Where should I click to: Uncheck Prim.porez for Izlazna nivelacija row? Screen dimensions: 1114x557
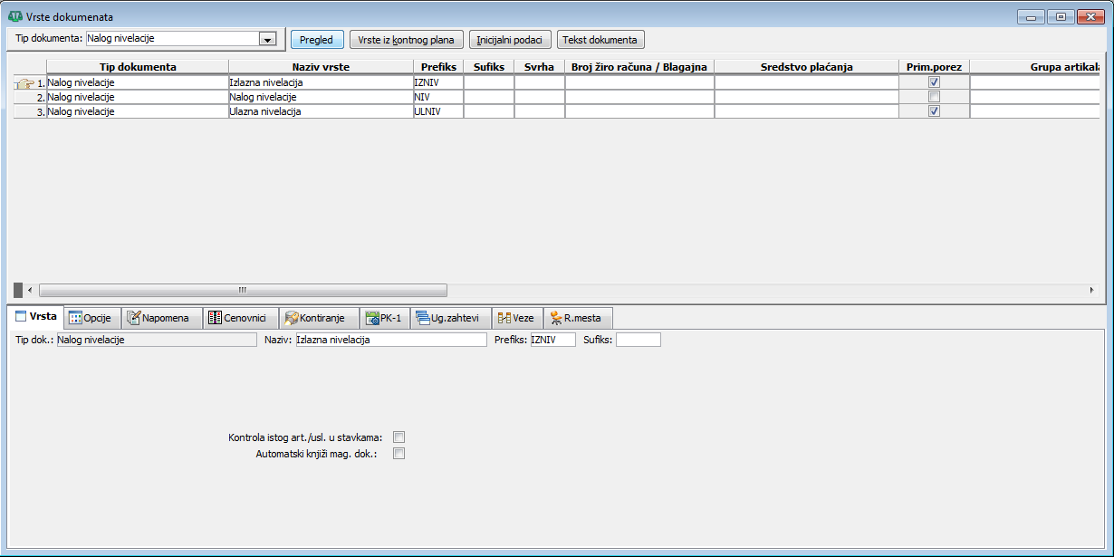tap(934, 82)
